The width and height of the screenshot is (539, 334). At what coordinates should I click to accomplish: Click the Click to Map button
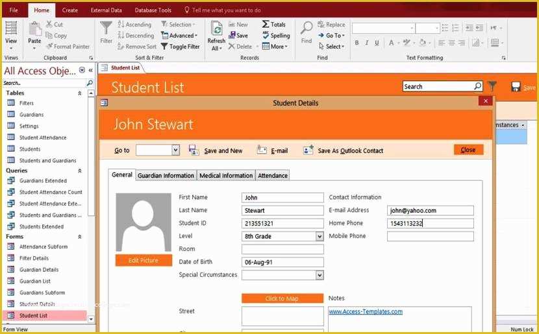click(x=282, y=298)
